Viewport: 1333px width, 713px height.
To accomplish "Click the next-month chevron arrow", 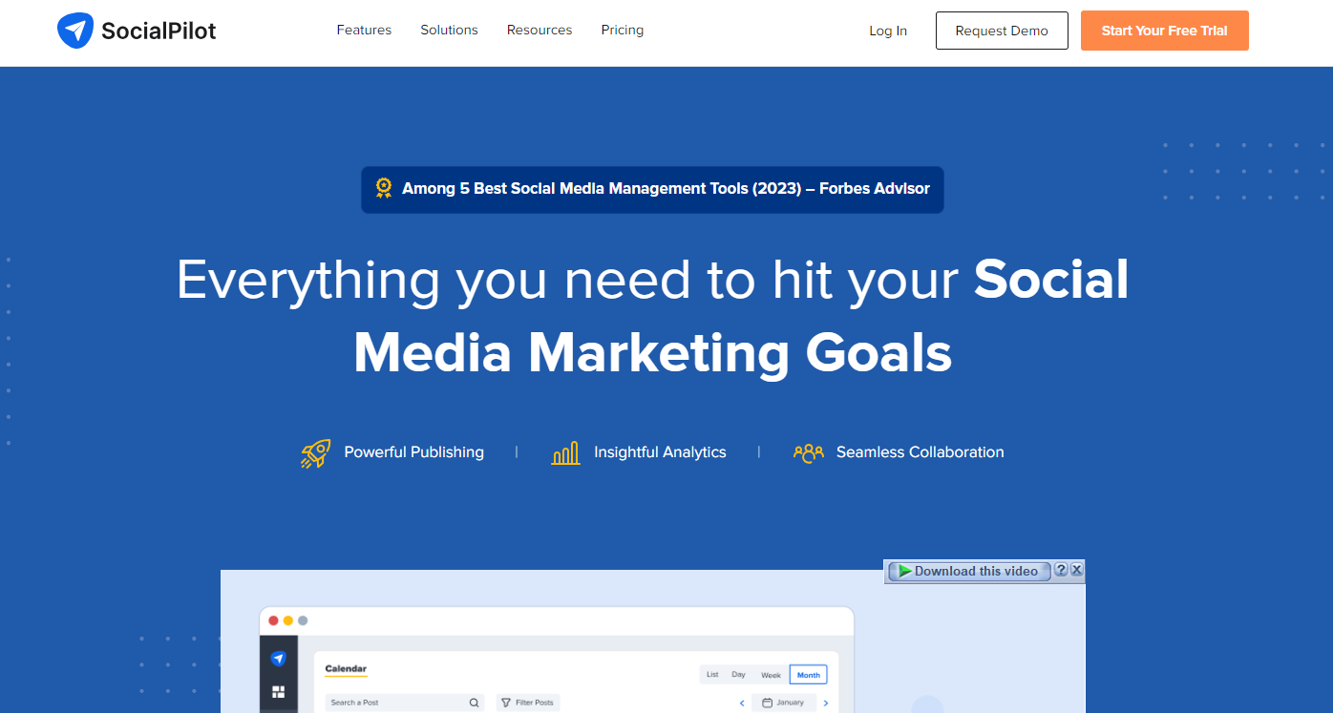I will pos(826,702).
